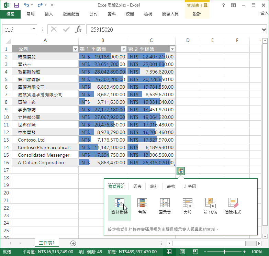
Task: Open the Redo history dropdown arrow
Action: [45, 5]
